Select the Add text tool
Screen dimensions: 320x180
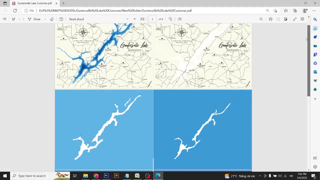(x=61, y=19)
